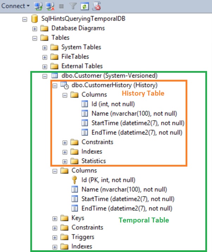Expand the System Tables folder
The image size is (212, 252).
point(45,48)
